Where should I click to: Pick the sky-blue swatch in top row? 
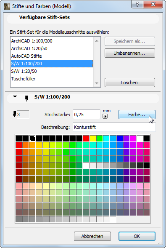tap(113, 139)
